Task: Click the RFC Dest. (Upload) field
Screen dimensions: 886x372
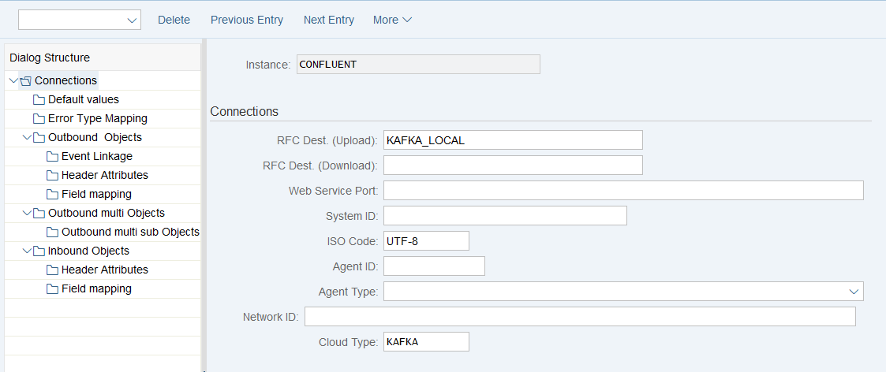Action: [513, 140]
